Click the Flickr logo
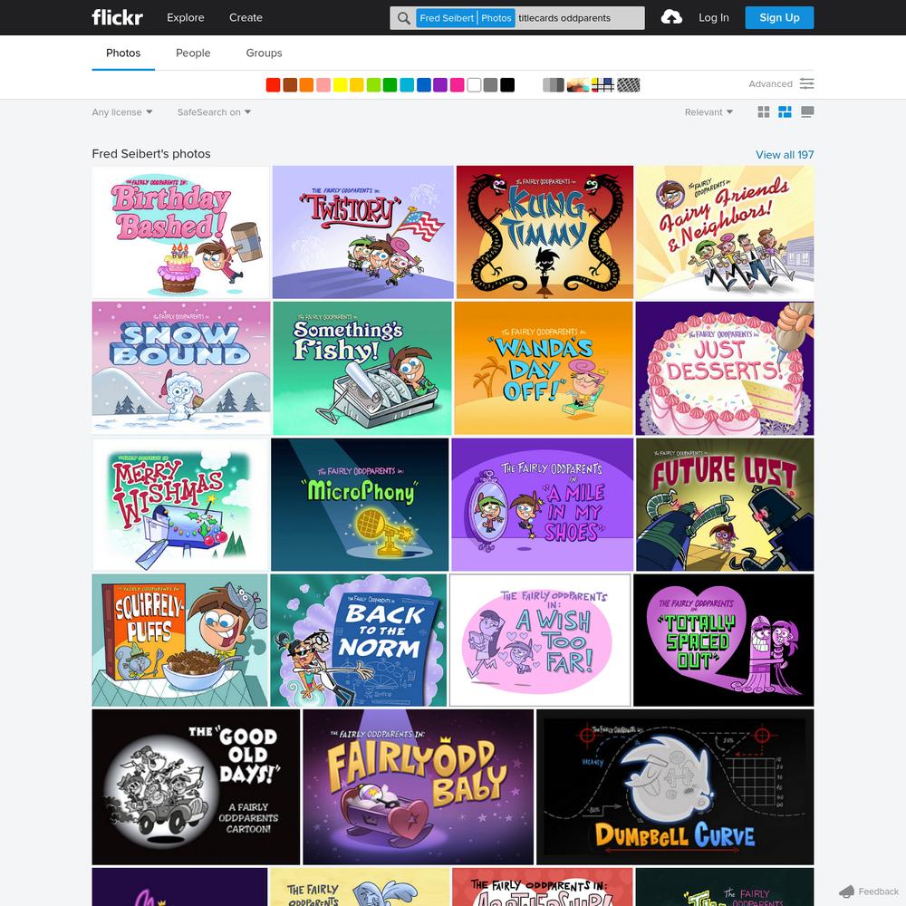 117,17
